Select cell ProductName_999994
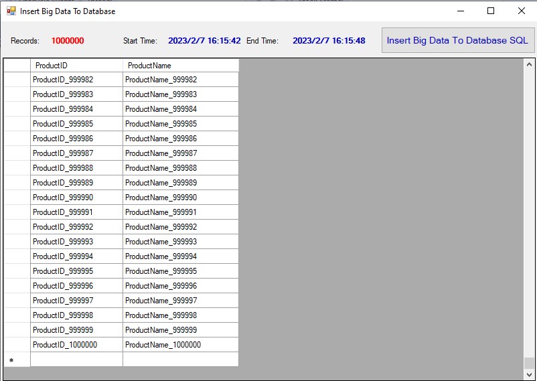 (x=181, y=256)
